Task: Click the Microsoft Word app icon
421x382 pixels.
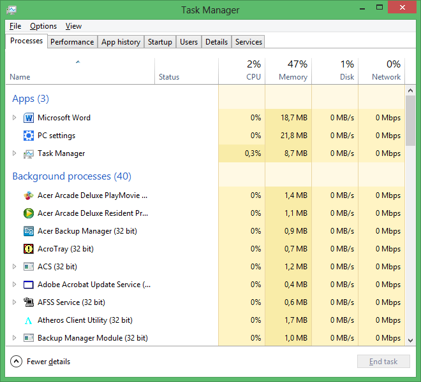Action: 29,118
